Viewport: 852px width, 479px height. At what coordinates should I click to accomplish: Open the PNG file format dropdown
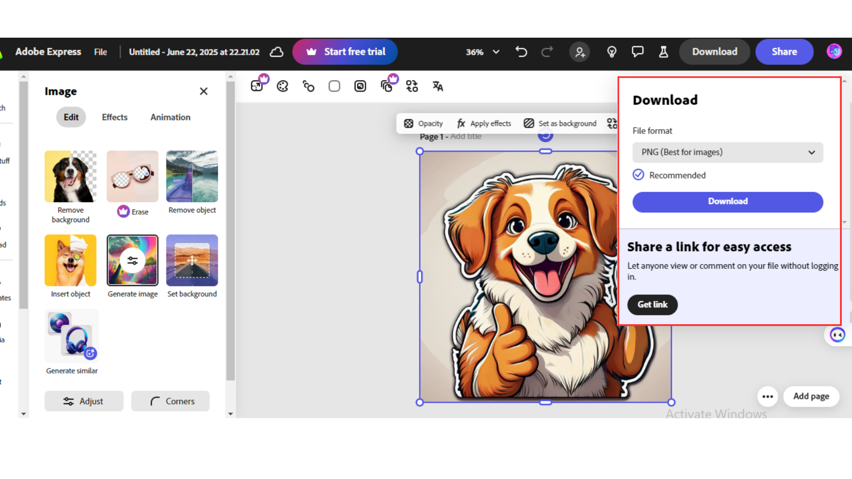pos(727,152)
